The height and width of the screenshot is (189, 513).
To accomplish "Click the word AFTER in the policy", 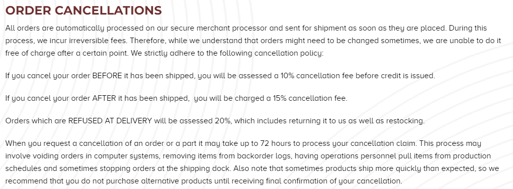I will tap(105, 98).
